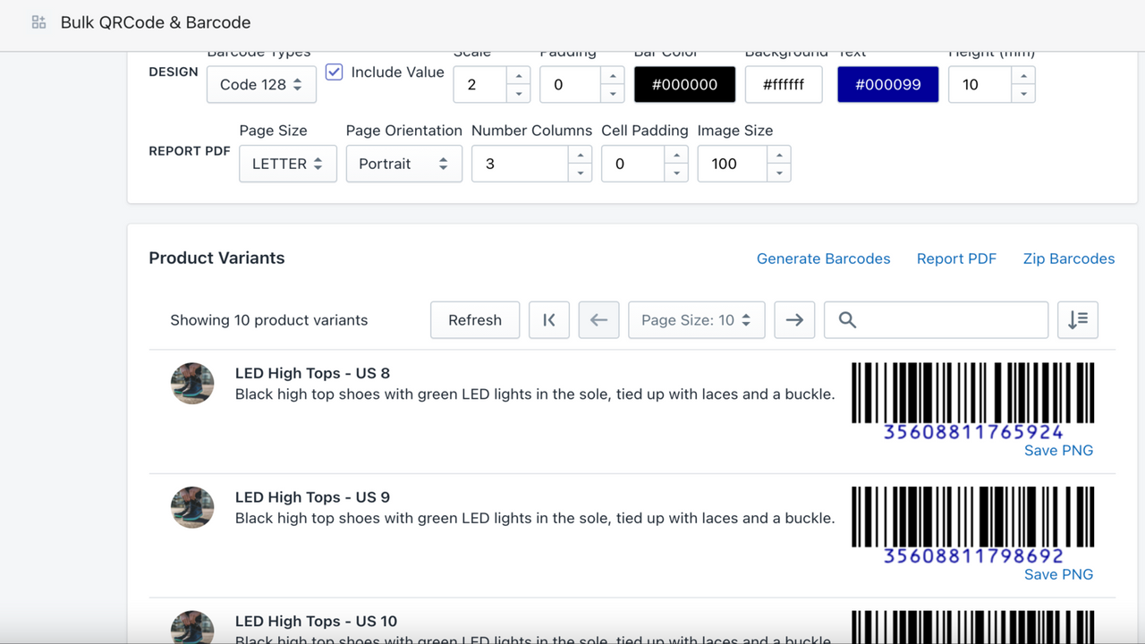This screenshot has height=644, width=1145.
Task: Click the search magnifier icon
Action: click(x=846, y=319)
